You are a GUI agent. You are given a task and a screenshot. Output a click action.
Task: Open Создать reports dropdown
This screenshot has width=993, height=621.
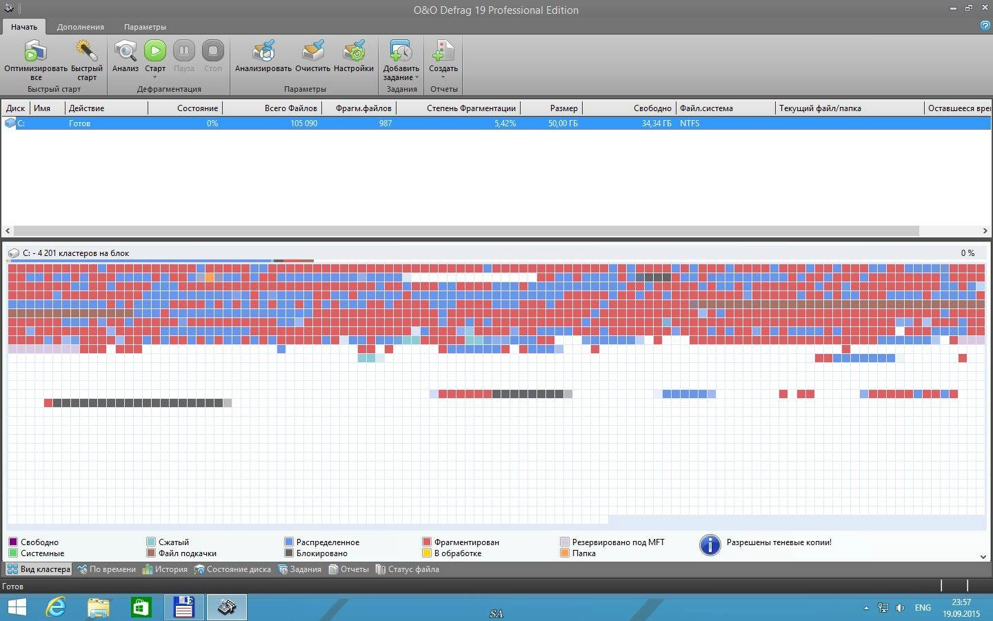pyautogui.click(x=443, y=59)
